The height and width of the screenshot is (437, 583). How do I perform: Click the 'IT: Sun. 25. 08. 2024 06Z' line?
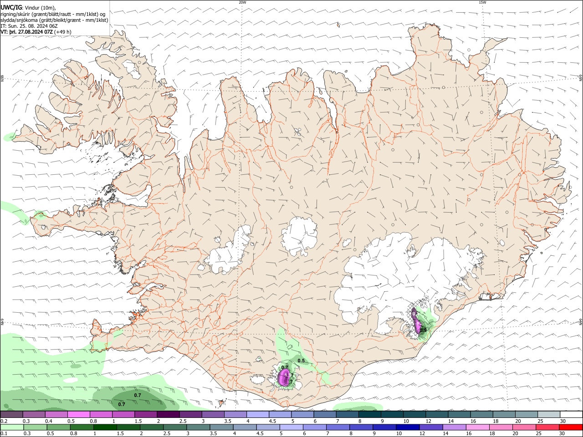(29, 26)
